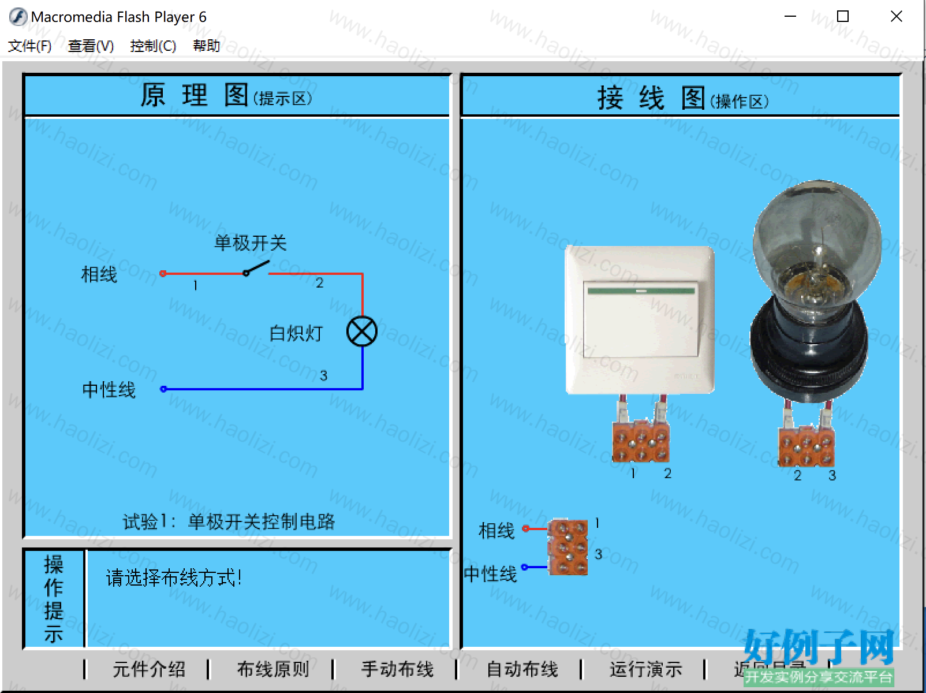Click the 中性线 label in schematic

[109, 390]
